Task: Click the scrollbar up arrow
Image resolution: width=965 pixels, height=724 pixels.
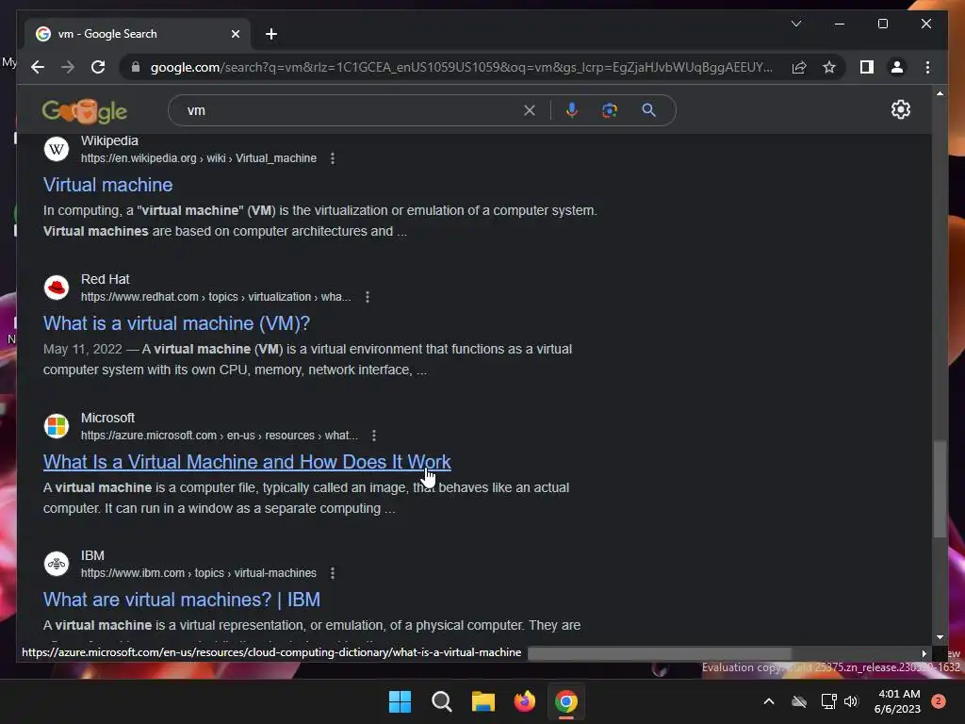Action: [x=940, y=93]
